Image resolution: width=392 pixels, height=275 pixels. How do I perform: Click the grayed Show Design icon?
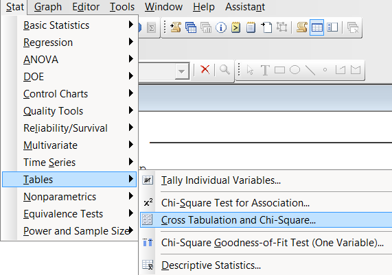281,27
